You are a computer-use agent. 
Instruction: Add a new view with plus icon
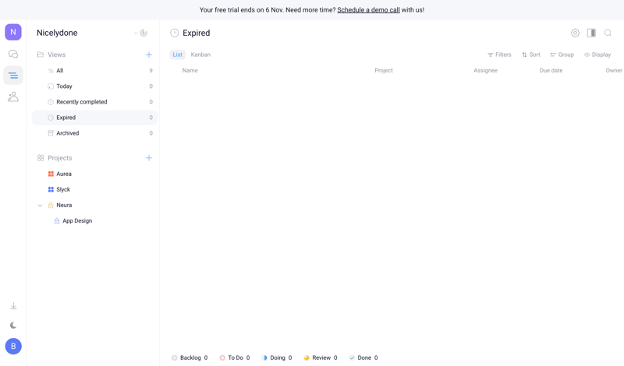(x=149, y=55)
